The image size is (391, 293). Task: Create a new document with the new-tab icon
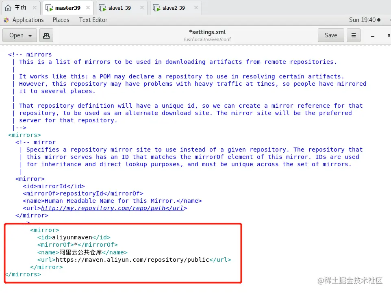[46, 35]
